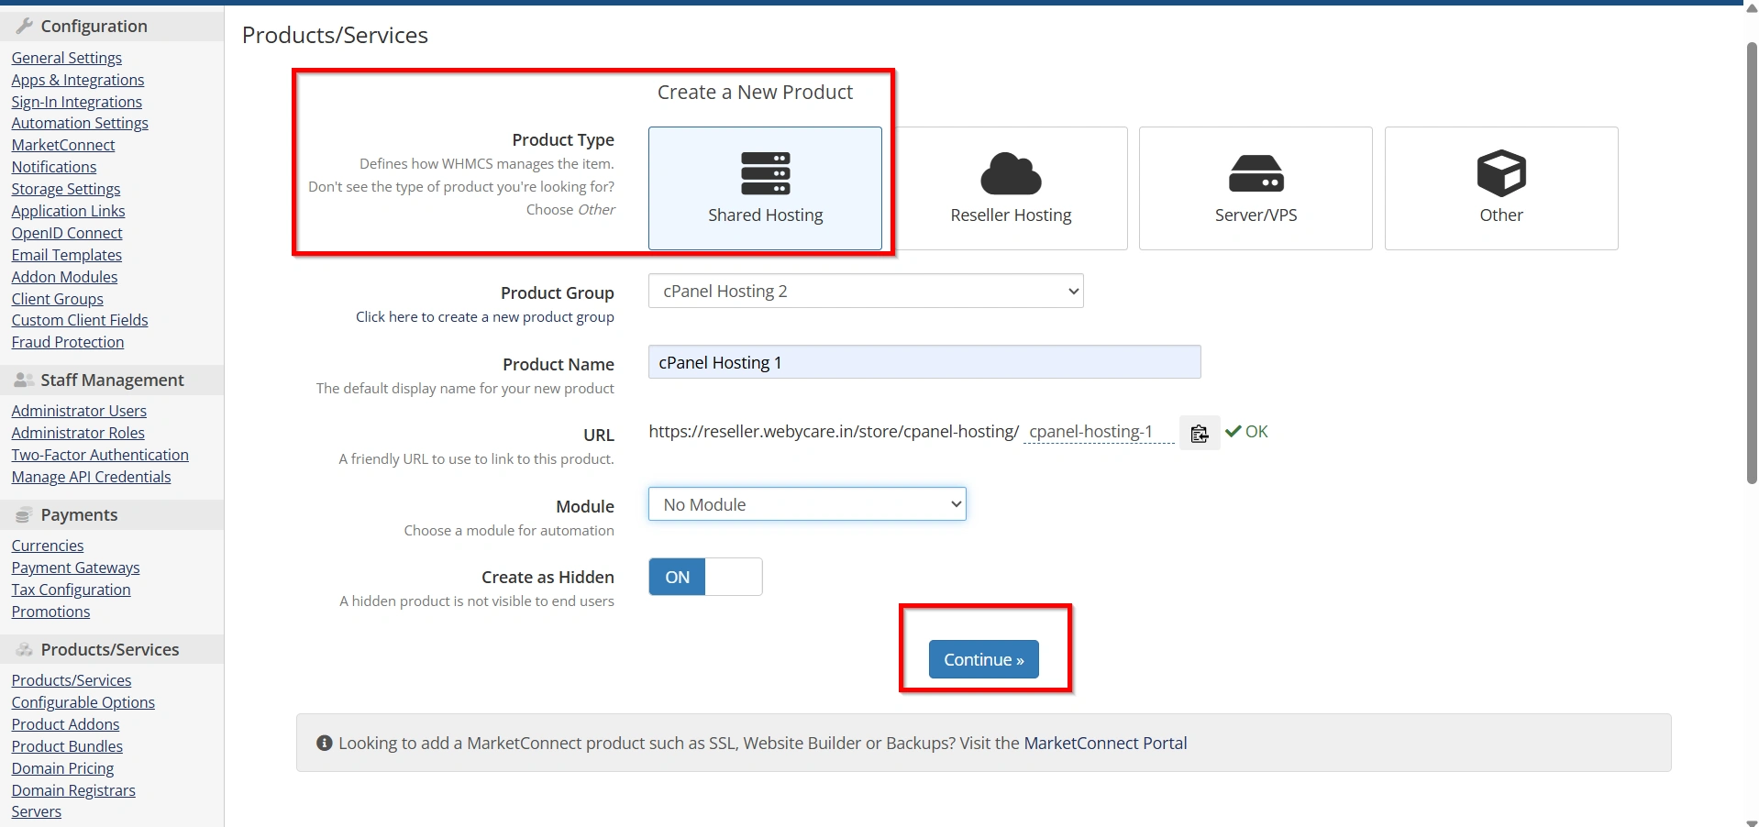Click the Configuration wrench icon
The image size is (1759, 827).
(25, 26)
